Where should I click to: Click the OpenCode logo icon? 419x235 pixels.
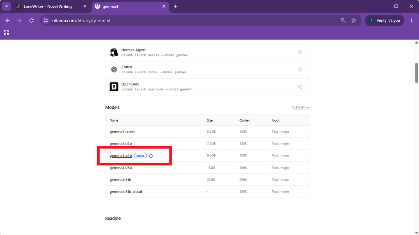(x=114, y=87)
